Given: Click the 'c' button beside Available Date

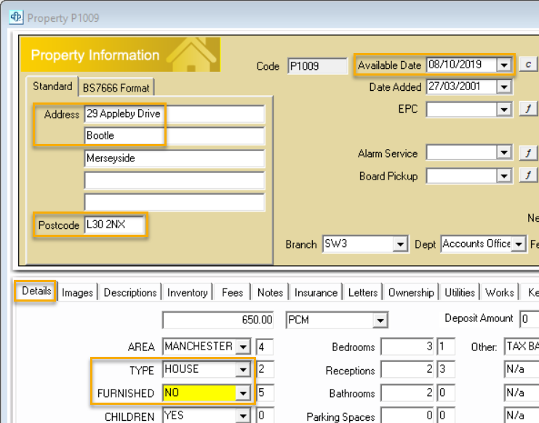Looking at the screenshot, I should [x=528, y=64].
